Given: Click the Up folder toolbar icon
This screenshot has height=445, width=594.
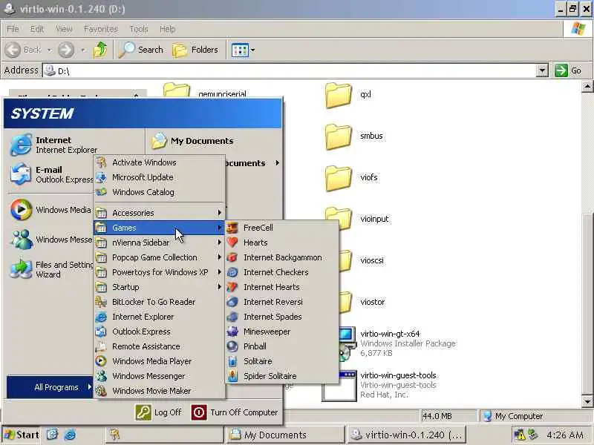Looking at the screenshot, I should pyautogui.click(x=100, y=50).
